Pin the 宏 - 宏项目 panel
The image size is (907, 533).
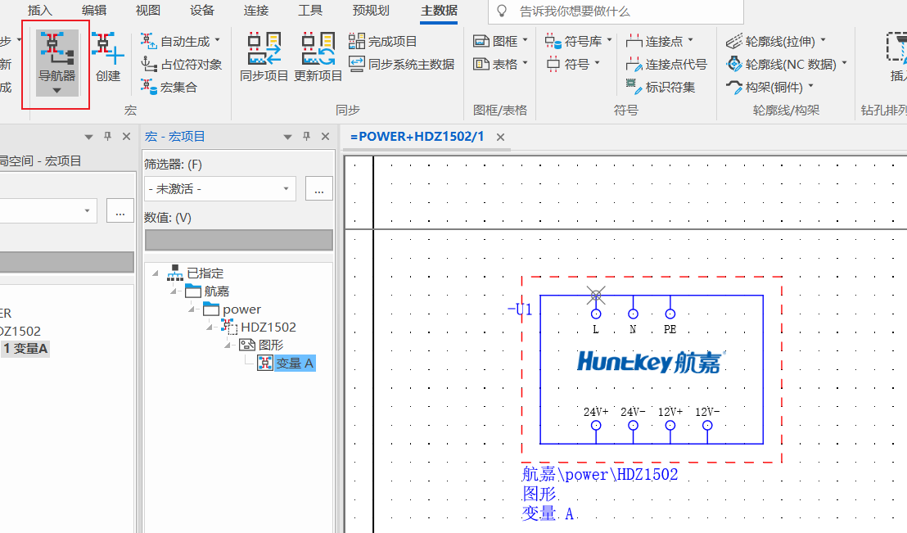coord(307,136)
